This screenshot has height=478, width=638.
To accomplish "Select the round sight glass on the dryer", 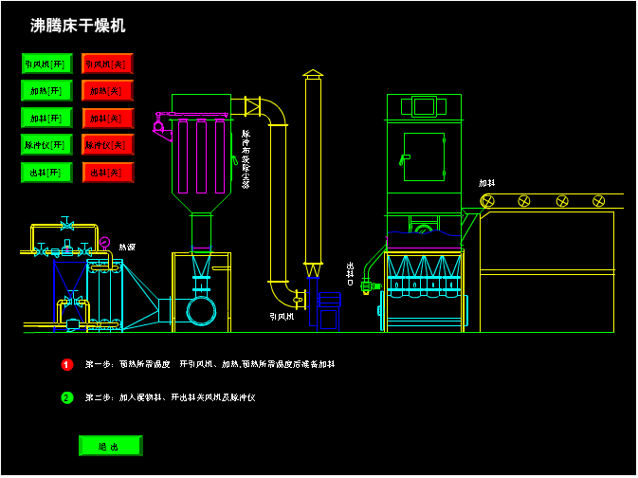I will [423, 230].
